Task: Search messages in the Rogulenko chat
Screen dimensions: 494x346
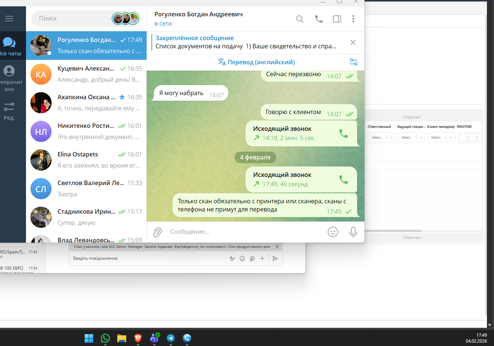Action: pos(300,19)
